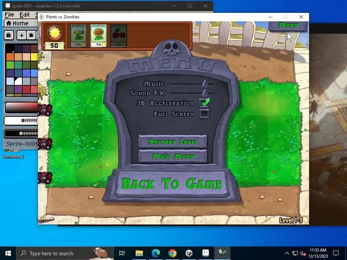The width and height of the screenshot is (347, 260).
Task: Open the File menu in Aseprite
Action: 9,15
